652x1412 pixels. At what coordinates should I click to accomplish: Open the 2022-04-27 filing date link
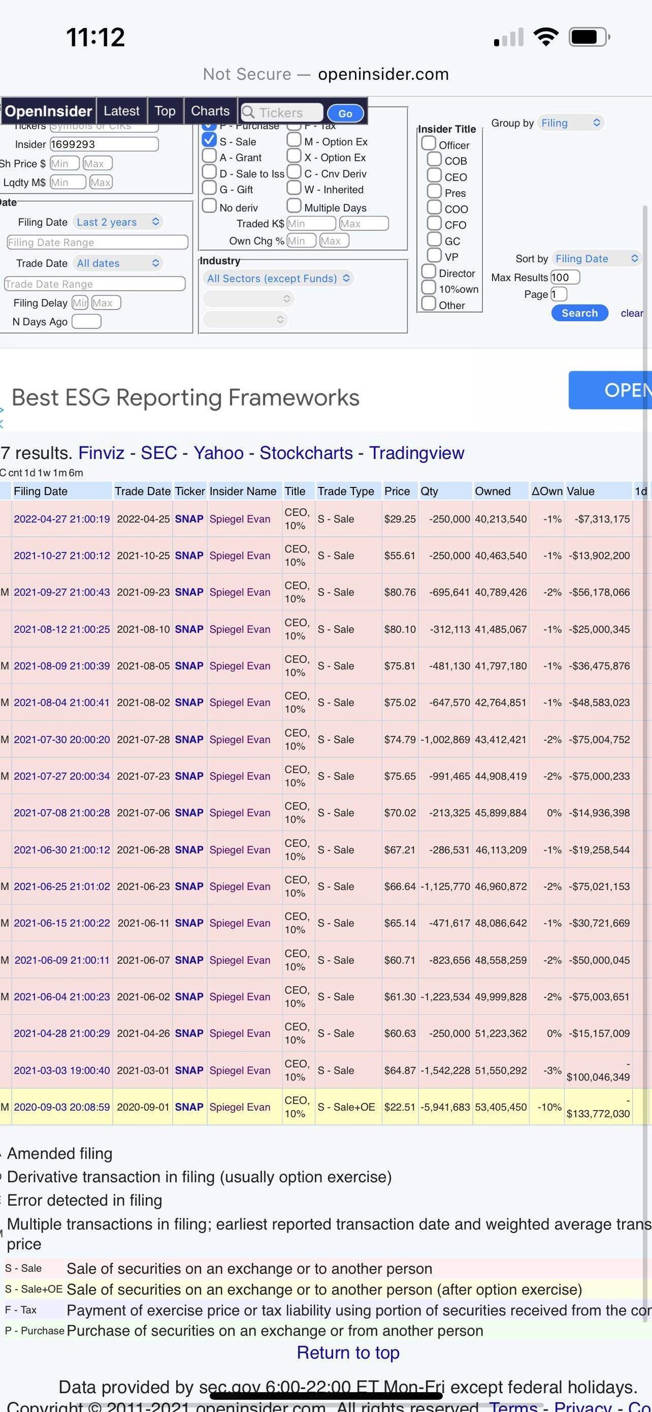tap(61, 519)
